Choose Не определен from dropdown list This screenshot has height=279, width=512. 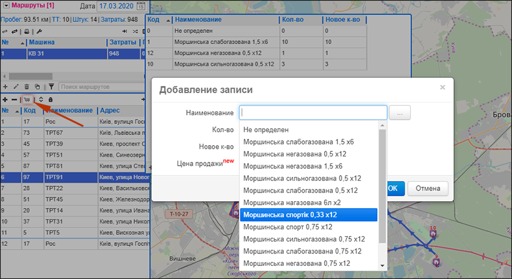(x=308, y=130)
